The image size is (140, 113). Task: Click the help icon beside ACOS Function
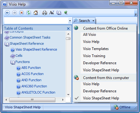click(18, 74)
